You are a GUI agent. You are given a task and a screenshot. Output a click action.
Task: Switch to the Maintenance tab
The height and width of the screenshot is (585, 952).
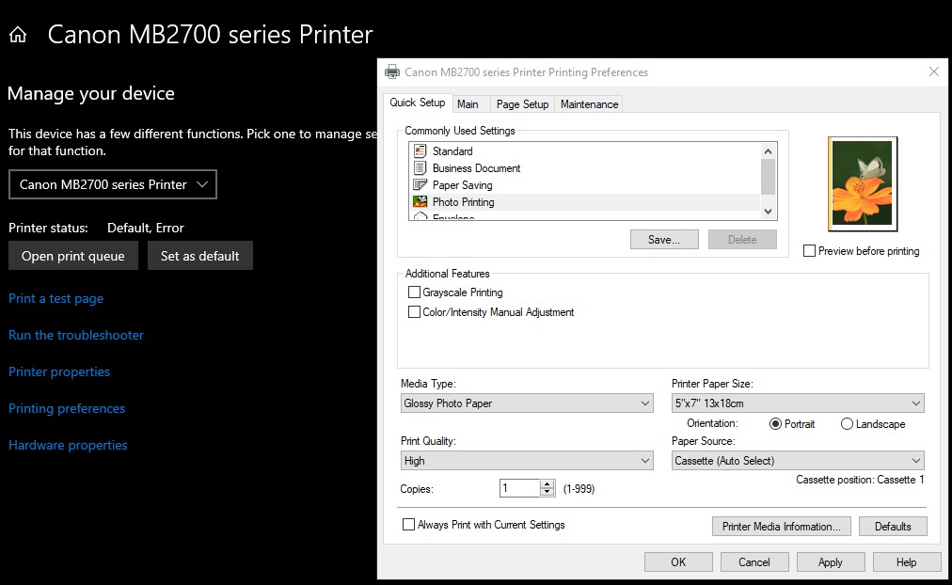click(588, 103)
